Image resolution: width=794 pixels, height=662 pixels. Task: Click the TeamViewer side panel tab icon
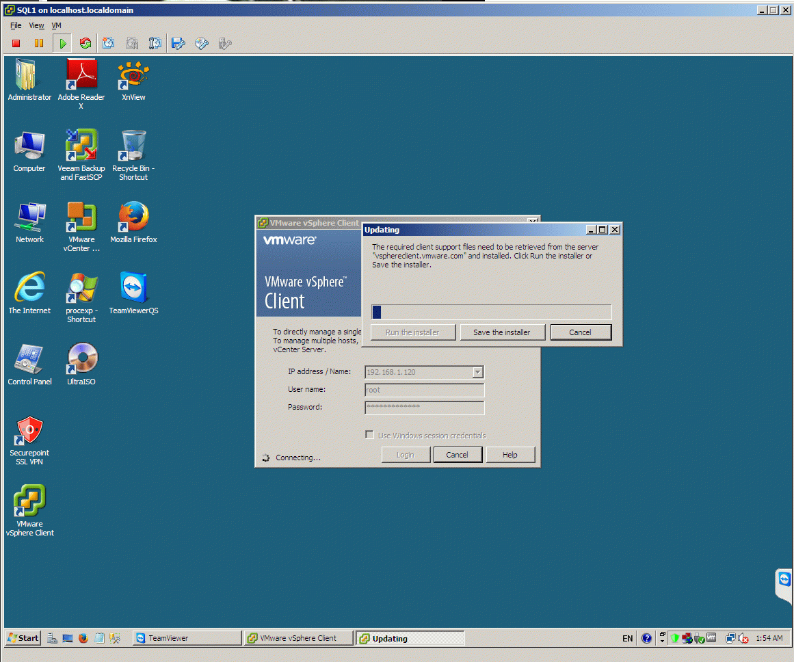pyautogui.click(x=784, y=579)
